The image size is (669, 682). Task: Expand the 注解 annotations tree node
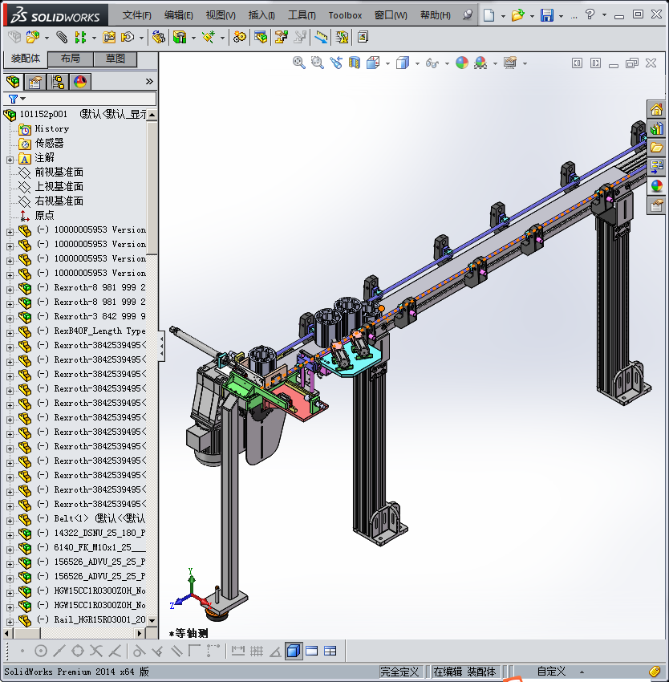click(10, 158)
